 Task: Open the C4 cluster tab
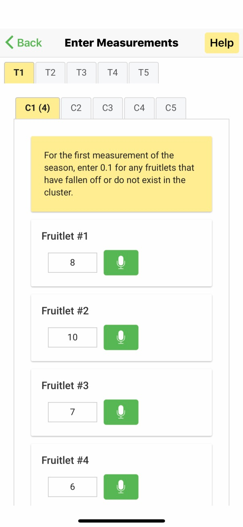tap(139, 108)
